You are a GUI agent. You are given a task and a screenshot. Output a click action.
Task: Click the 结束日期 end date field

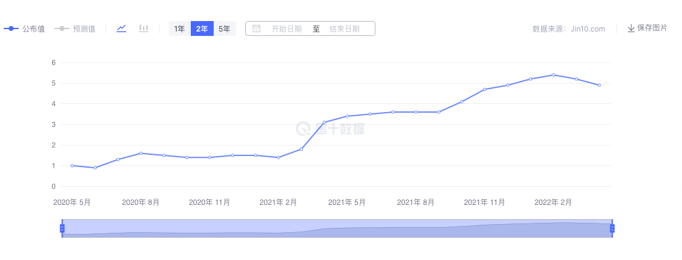[344, 28]
